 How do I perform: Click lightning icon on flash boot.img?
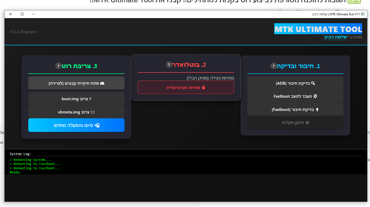pos(90,99)
